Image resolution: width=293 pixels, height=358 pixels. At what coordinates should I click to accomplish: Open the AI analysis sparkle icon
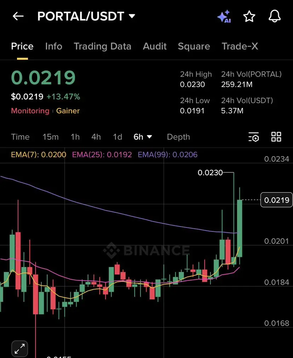[x=224, y=16]
